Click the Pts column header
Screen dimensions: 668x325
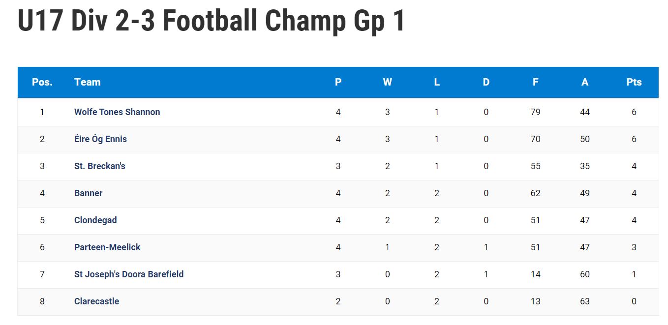pos(634,82)
